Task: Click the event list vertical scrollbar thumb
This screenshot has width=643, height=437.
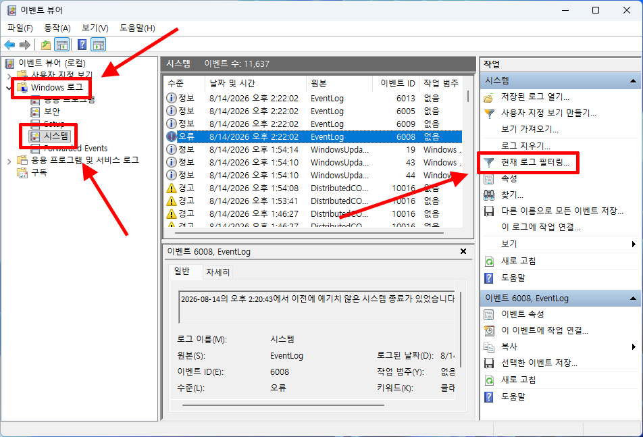Action: 468,95
